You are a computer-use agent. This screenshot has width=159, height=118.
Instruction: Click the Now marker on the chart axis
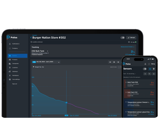pos(66,116)
